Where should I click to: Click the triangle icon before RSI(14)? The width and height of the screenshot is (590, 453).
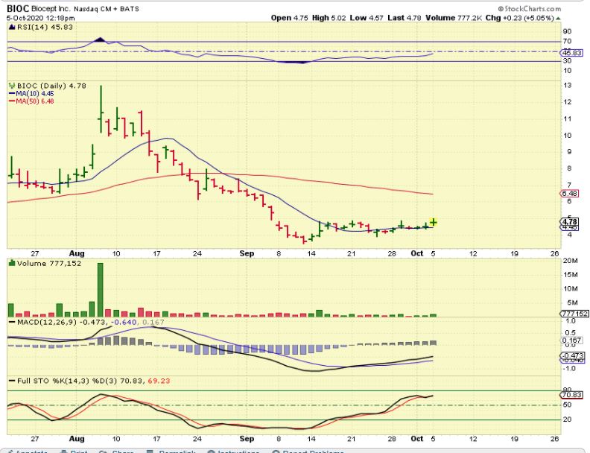(x=11, y=27)
